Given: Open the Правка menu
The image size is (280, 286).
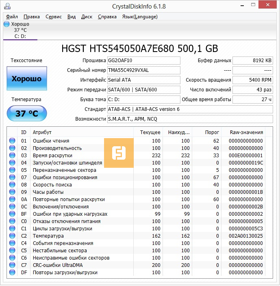Looking at the screenshot, I should tap(32, 17).
